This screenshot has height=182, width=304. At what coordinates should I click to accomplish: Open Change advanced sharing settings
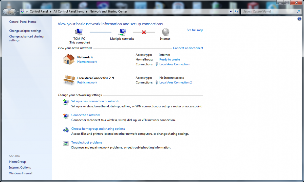(x=26, y=38)
